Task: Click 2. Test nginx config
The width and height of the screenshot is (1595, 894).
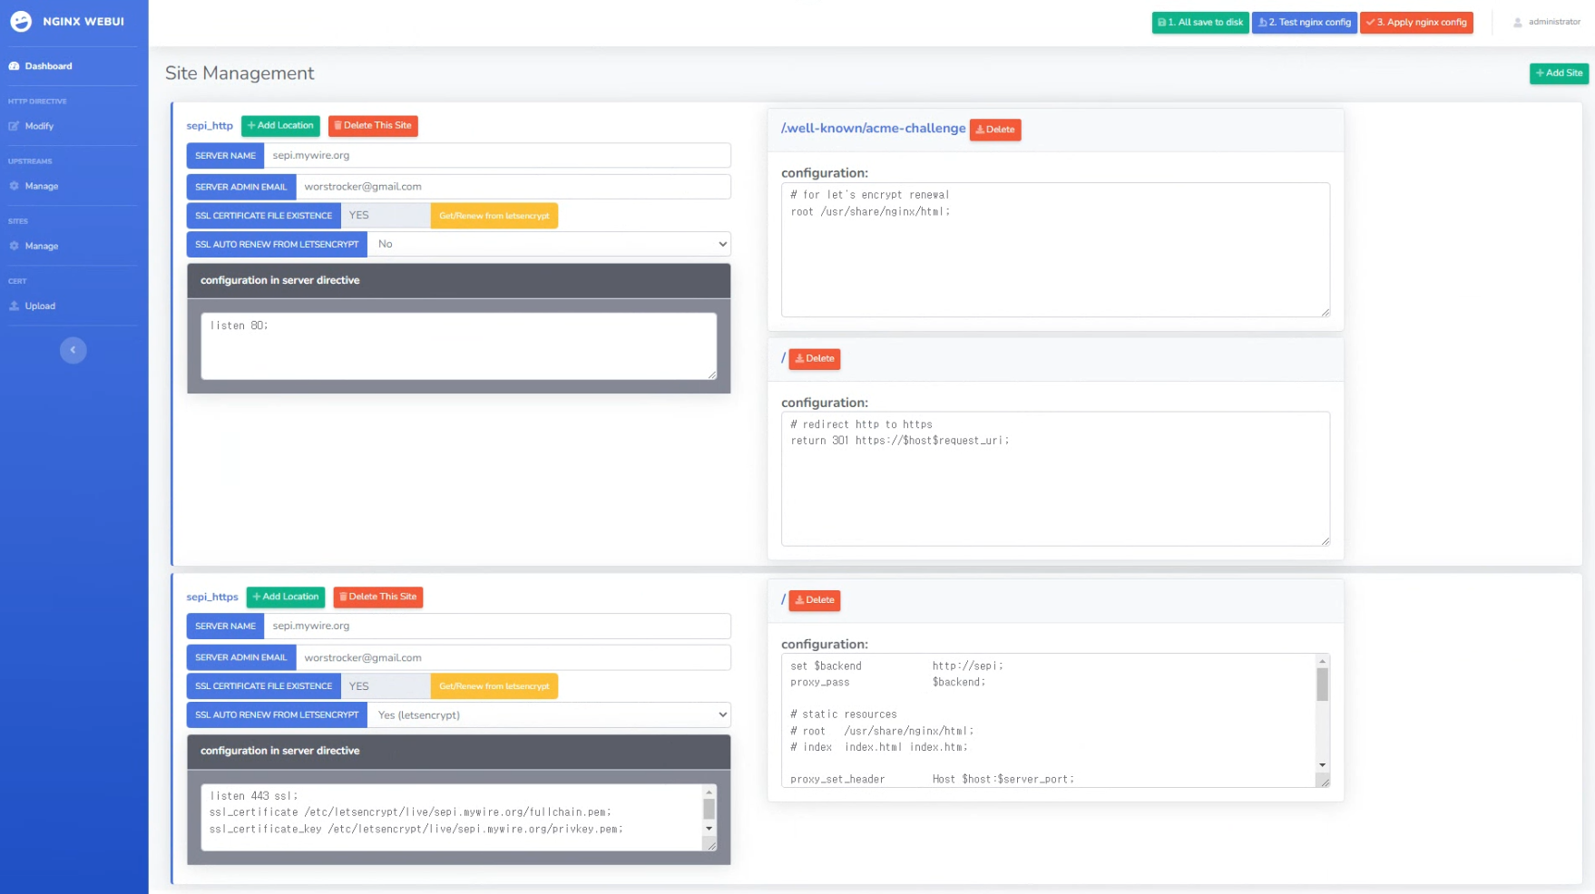Action: pos(1305,23)
